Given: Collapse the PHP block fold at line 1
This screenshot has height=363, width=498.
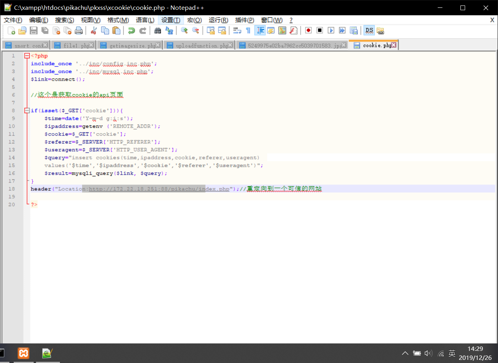Looking at the screenshot, I should [27, 56].
